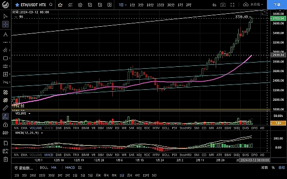Select RSI in the MACD indicator row
Screen dimensions: 287x179
(x=117, y=155)
